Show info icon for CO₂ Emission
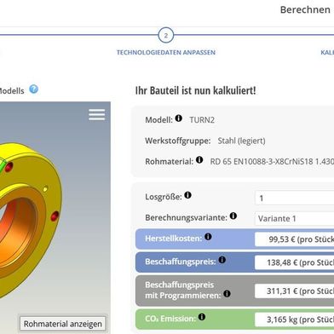 (202, 317)
